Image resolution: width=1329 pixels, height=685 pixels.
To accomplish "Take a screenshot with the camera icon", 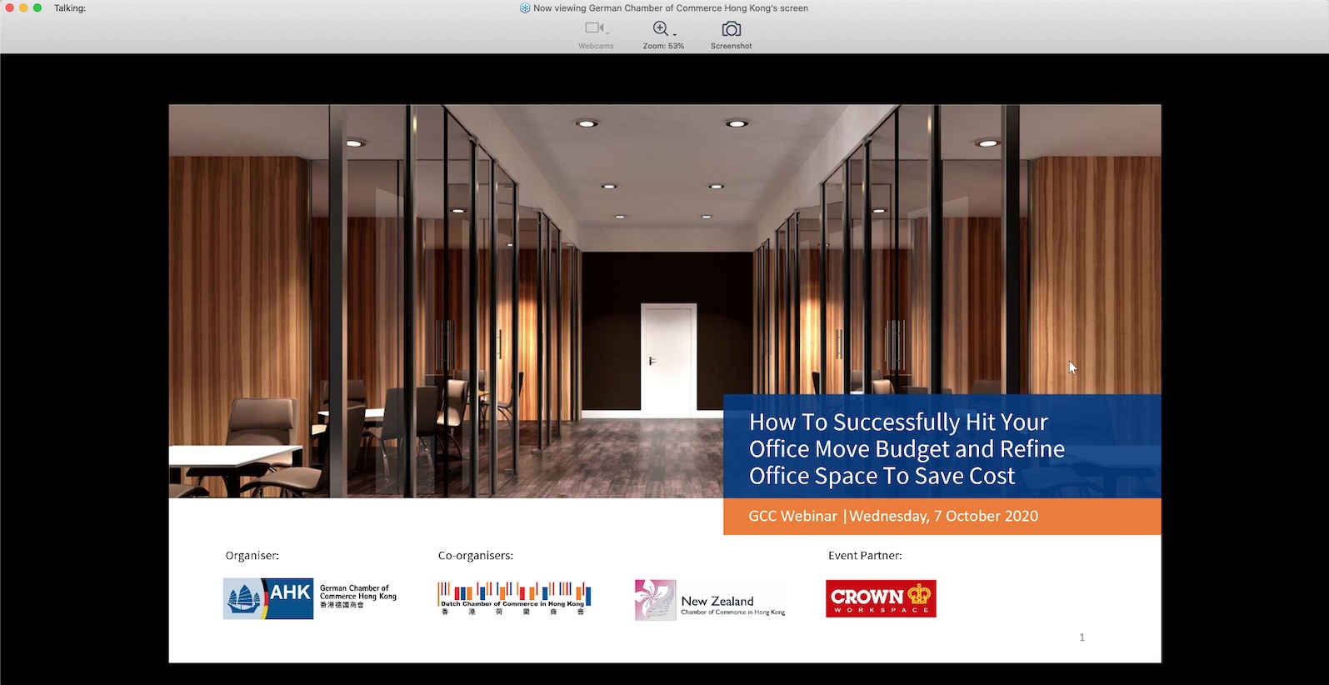I will [x=731, y=29].
